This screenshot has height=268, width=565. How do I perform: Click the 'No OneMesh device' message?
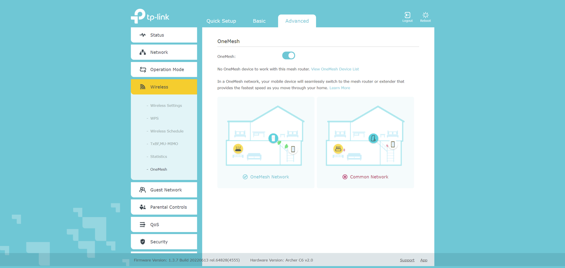(263, 69)
